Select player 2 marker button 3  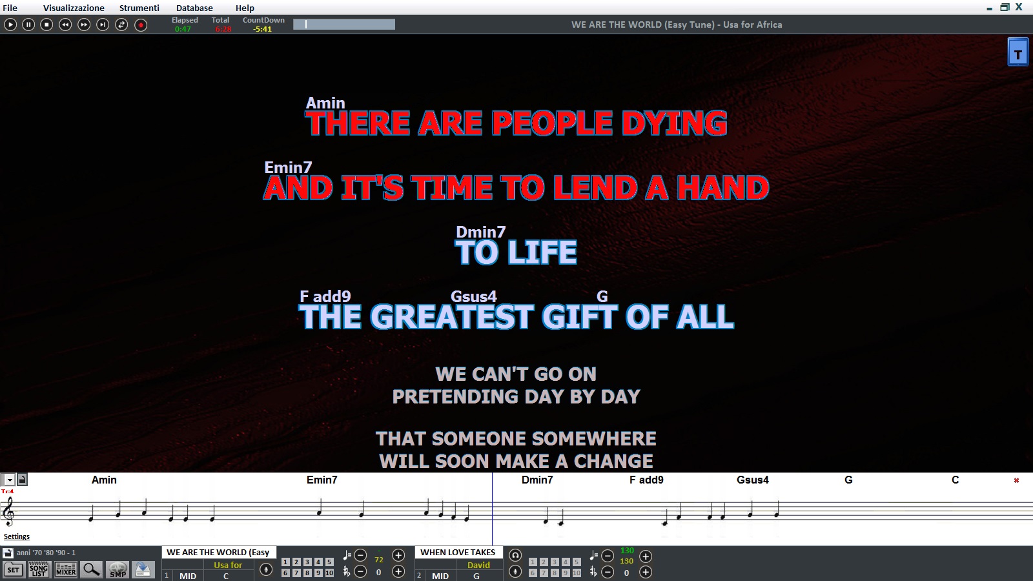point(555,562)
